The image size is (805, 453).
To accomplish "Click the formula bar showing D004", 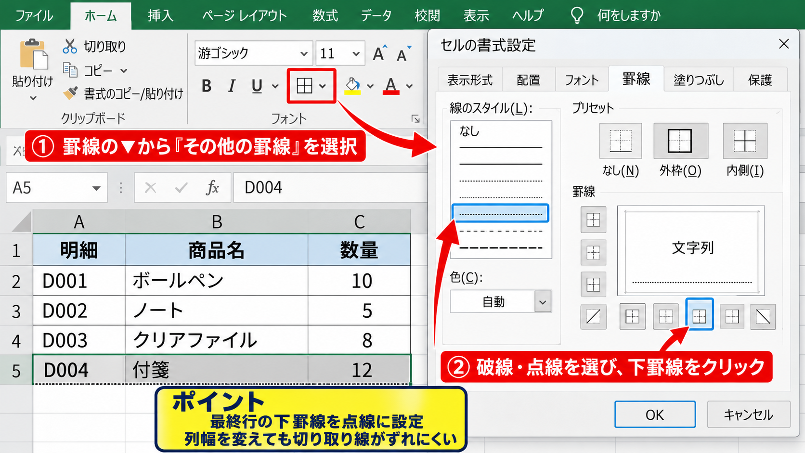I will [x=330, y=188].
